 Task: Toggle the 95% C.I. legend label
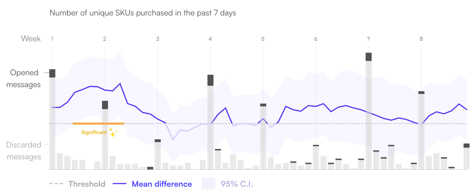[237, 184]
